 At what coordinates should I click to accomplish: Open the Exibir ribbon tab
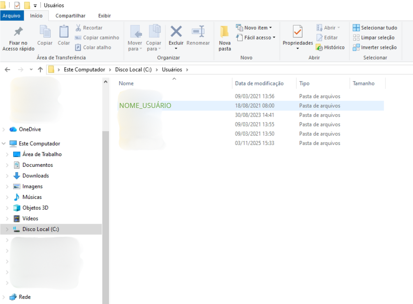[x=104, y=16]
